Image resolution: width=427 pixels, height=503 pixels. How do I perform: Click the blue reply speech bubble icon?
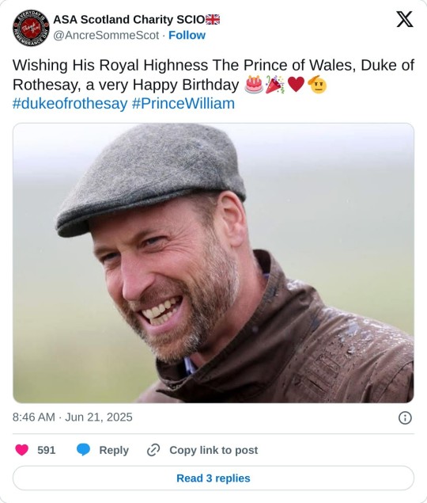click(83, 450)
